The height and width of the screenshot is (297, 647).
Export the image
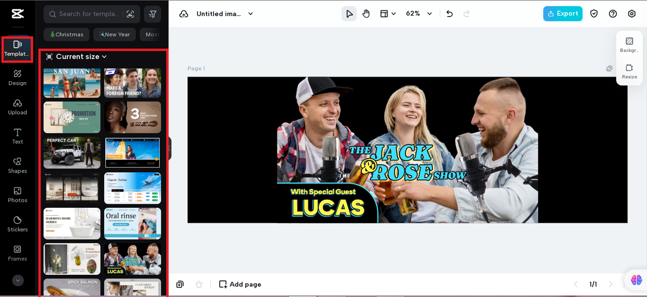click(x=563, y=14)
